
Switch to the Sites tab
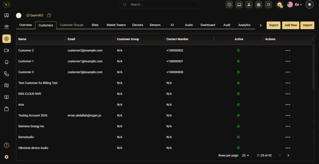[x=95, y=25]
